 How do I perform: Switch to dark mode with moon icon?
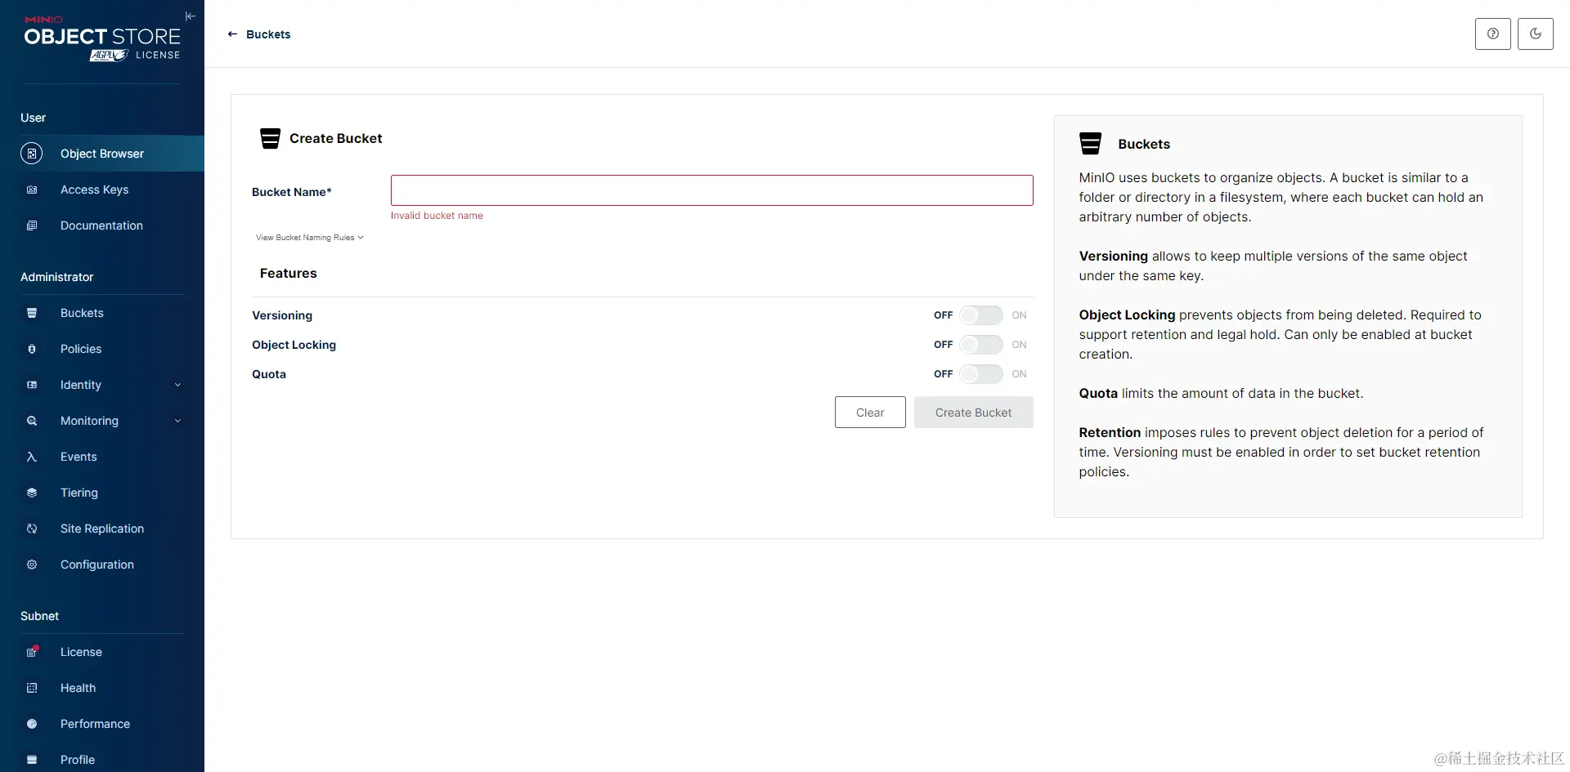click(x=1536, y=33)
